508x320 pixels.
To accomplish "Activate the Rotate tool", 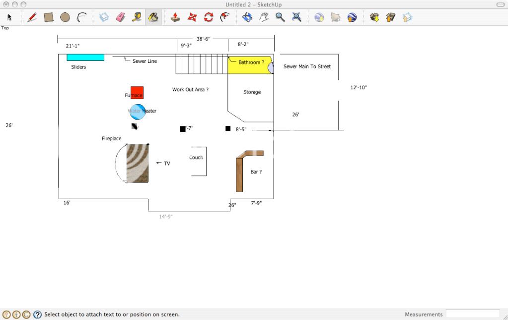I will (x=209, y=17).
